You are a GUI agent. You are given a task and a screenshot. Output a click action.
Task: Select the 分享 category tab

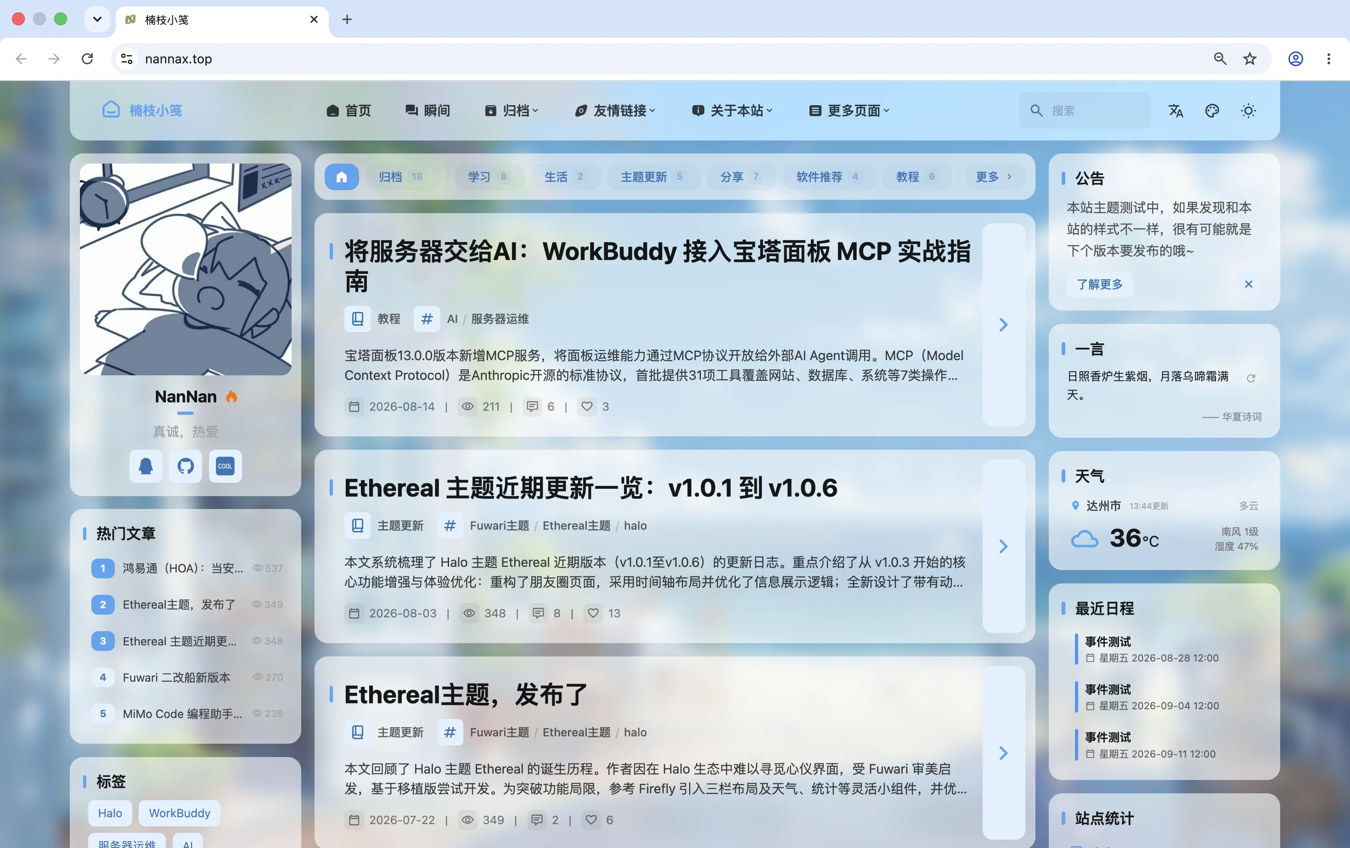click(741, 177)
